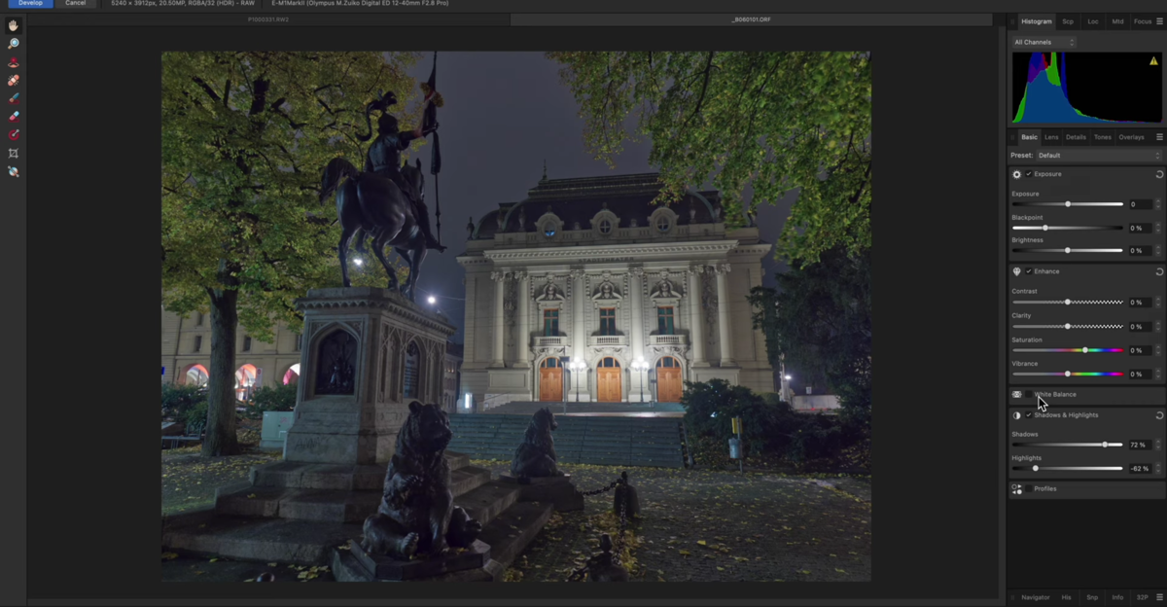Select the Blemish Removal bandage tool
Viewport: 1167px width, 607px height.
coord(14,81)
